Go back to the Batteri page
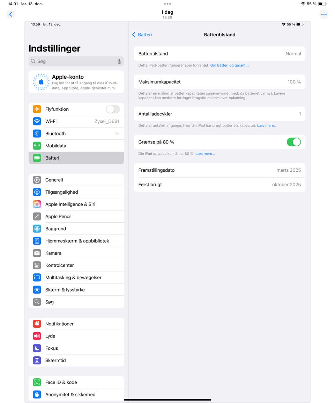Screen dimensions: 335x403 pyautogui.click(x=142, y=35)
